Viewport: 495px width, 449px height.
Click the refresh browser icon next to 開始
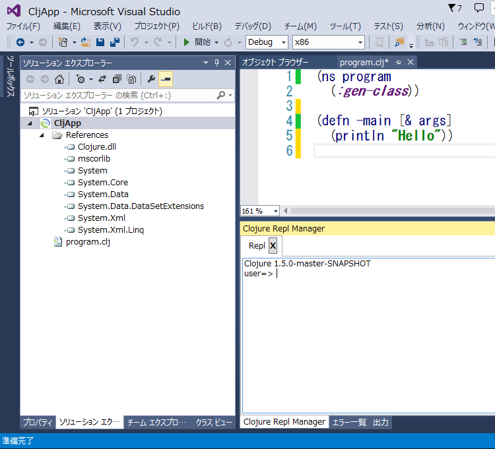click(x=228, y=42)
